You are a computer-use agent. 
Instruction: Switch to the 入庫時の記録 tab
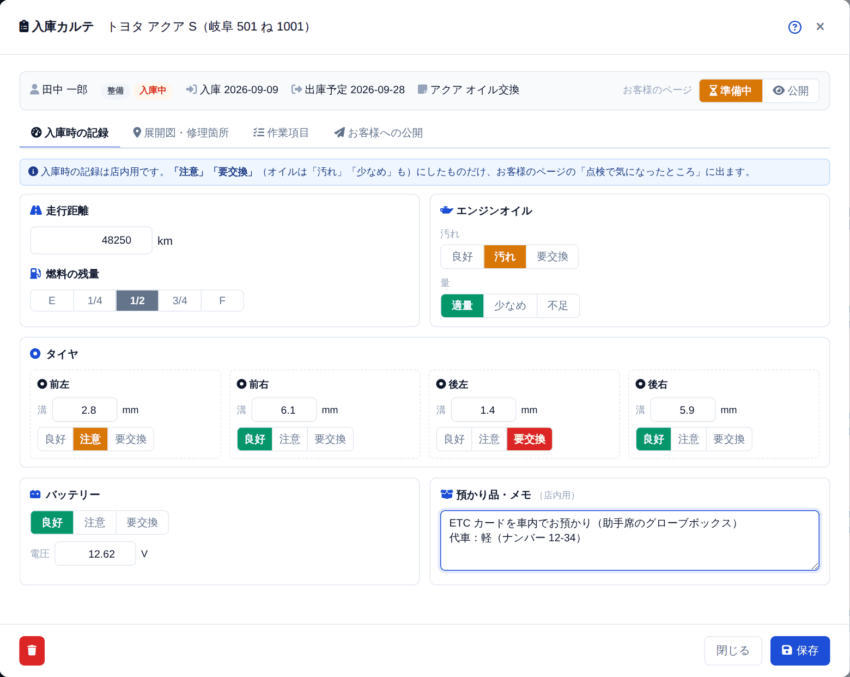pos(70,133)
